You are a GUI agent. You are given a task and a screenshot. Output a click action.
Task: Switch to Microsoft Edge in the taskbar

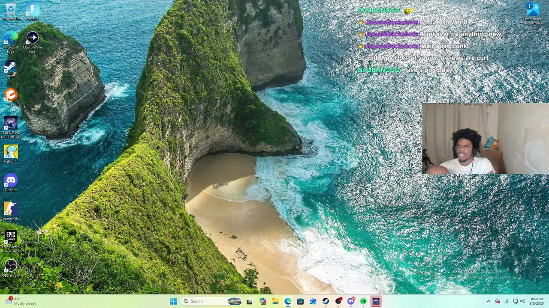pos(288,301)
